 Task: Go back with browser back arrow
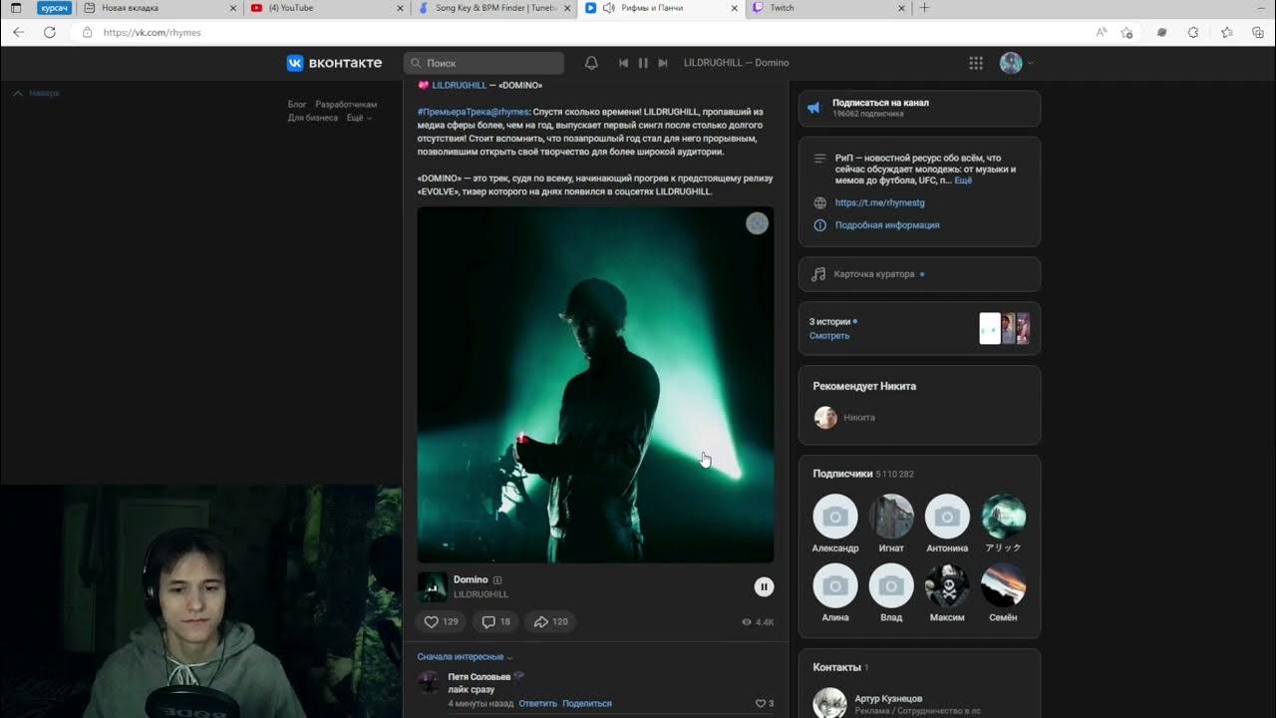click(x=18, y=32)
